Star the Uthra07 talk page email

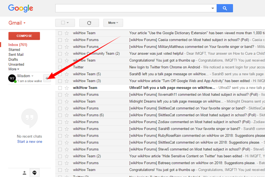click(67, 88)
